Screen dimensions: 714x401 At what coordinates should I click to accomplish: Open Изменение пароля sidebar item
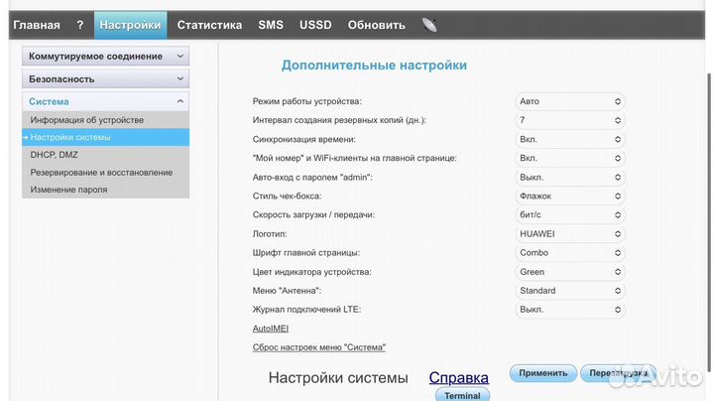click(x=106, y=190)
